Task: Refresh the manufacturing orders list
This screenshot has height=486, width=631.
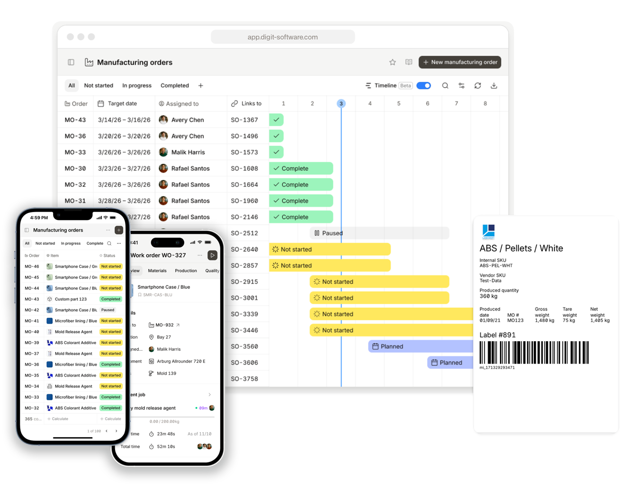Action: coord(478,86)
